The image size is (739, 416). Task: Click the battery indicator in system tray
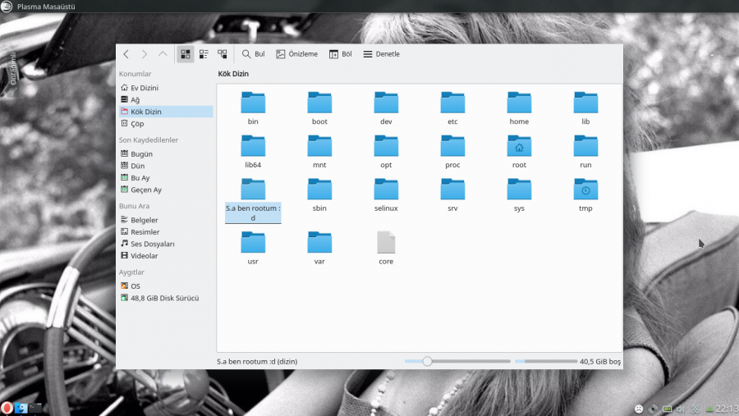667,409
